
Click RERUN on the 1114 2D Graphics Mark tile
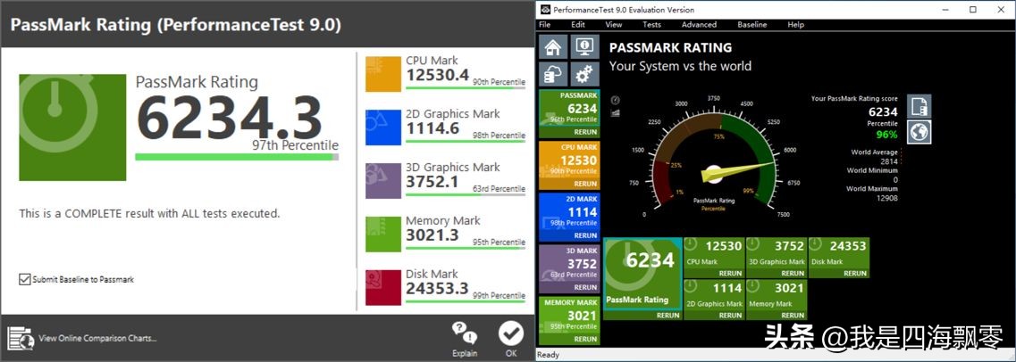click(x=730, y=316)
